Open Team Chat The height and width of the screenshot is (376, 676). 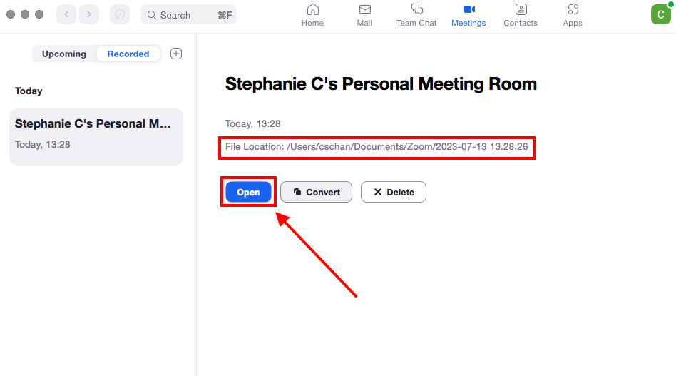[x=416, y=16]
